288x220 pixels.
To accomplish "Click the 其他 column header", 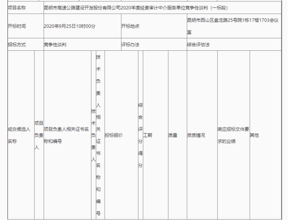I will 254,135.
